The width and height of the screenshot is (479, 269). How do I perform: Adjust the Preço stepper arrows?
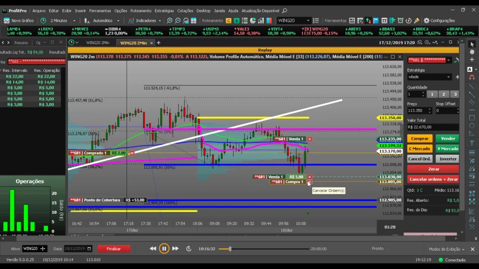[429, 111]
